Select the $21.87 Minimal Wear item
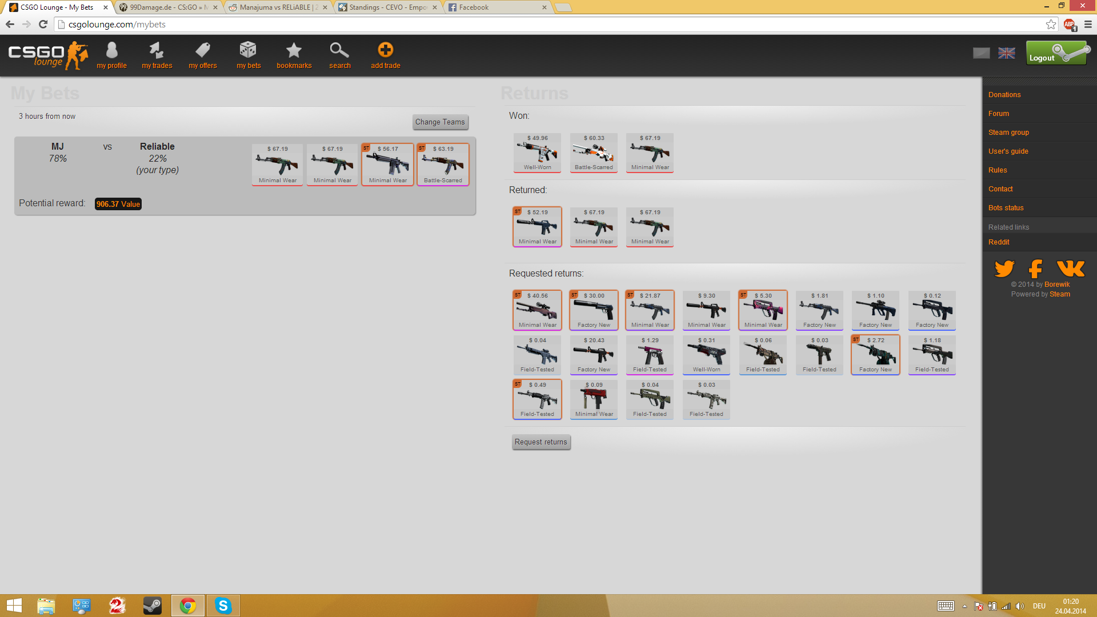Image resolution: width=1097 pixels, height=617 pixels. pyautogui.click(x=650, y=310)
